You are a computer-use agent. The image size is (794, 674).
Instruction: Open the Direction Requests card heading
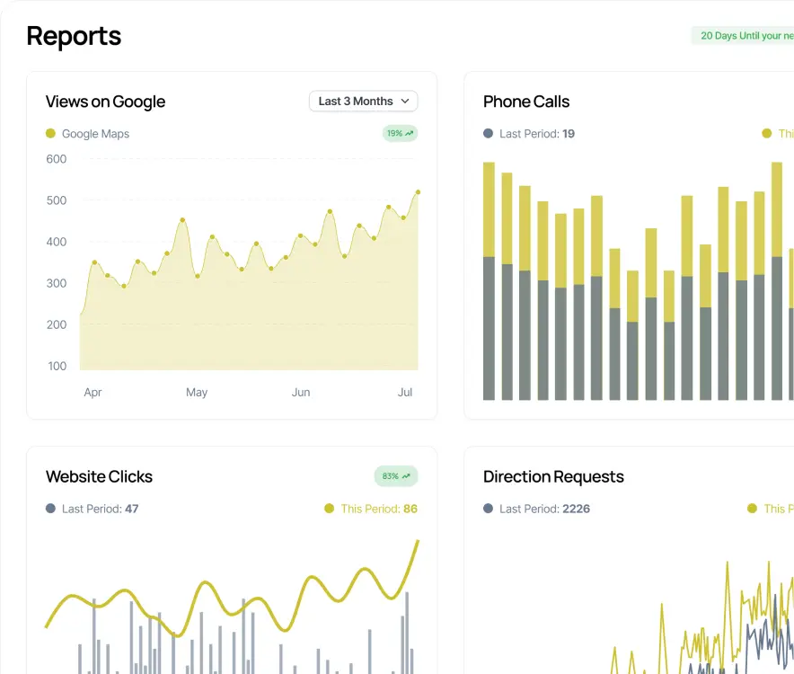pos(553,476)
